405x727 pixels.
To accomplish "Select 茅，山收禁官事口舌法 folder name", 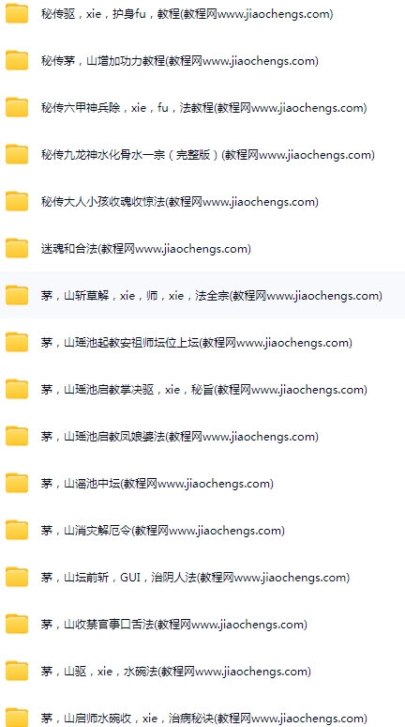I will click(173, 625).
